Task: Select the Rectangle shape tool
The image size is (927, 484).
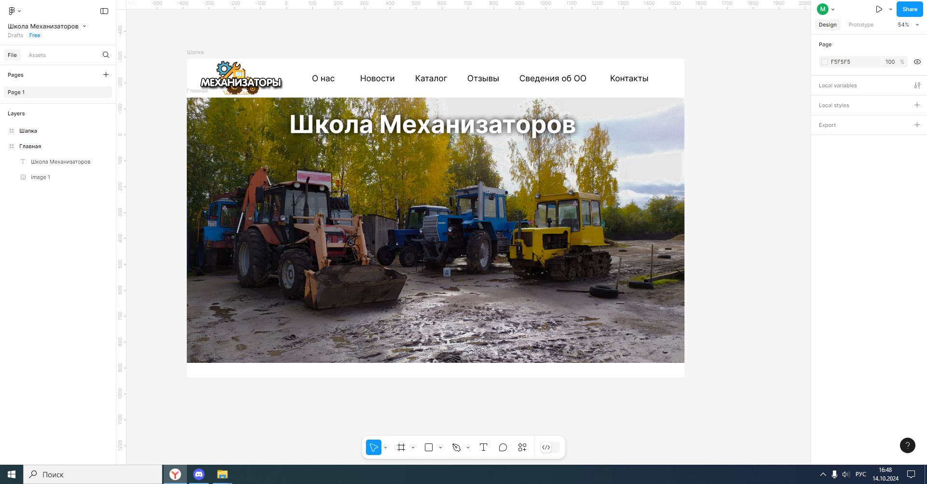Action: coord(428,447)
